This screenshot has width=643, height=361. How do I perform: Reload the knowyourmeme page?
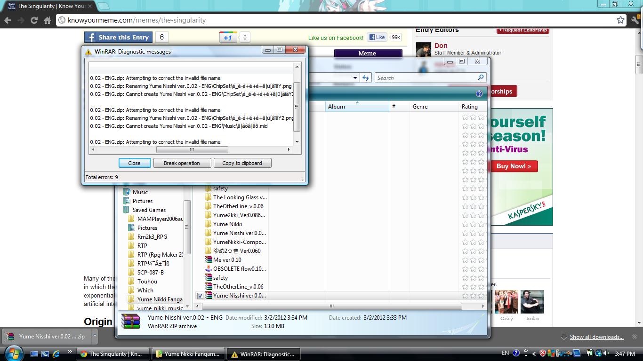coord(34,20)
